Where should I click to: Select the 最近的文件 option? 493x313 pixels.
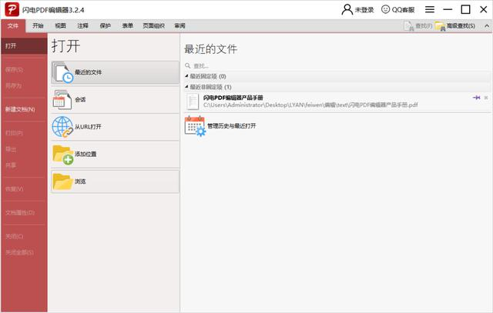point(115,72)
